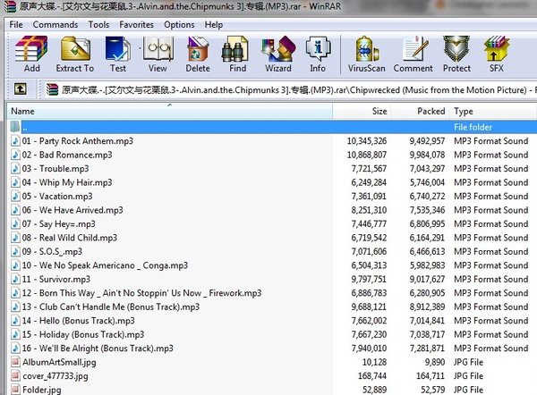Sort by Packed column header
Viewport: 537px width, 395px height.
(x=420, y=111)
